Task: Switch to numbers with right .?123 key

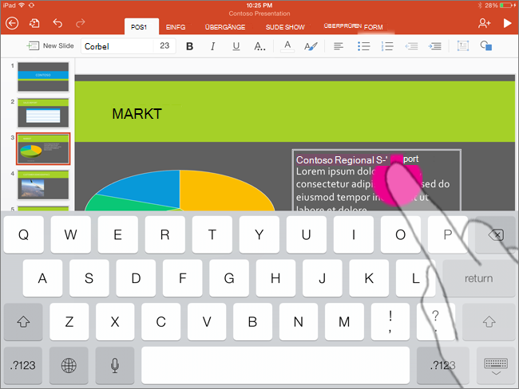Action: click(x=443, y=365)
